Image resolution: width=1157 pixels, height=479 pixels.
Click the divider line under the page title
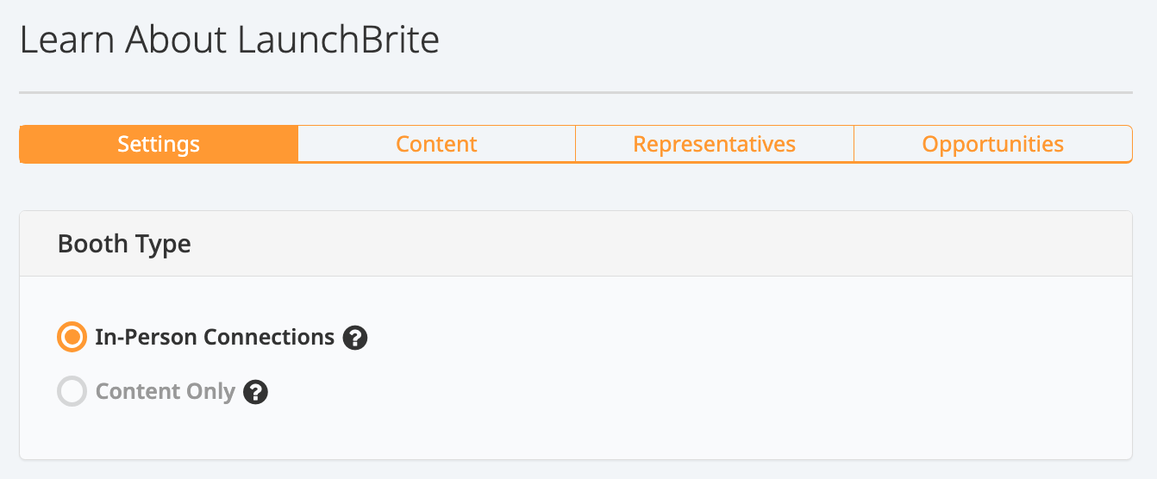pos(576,92)
